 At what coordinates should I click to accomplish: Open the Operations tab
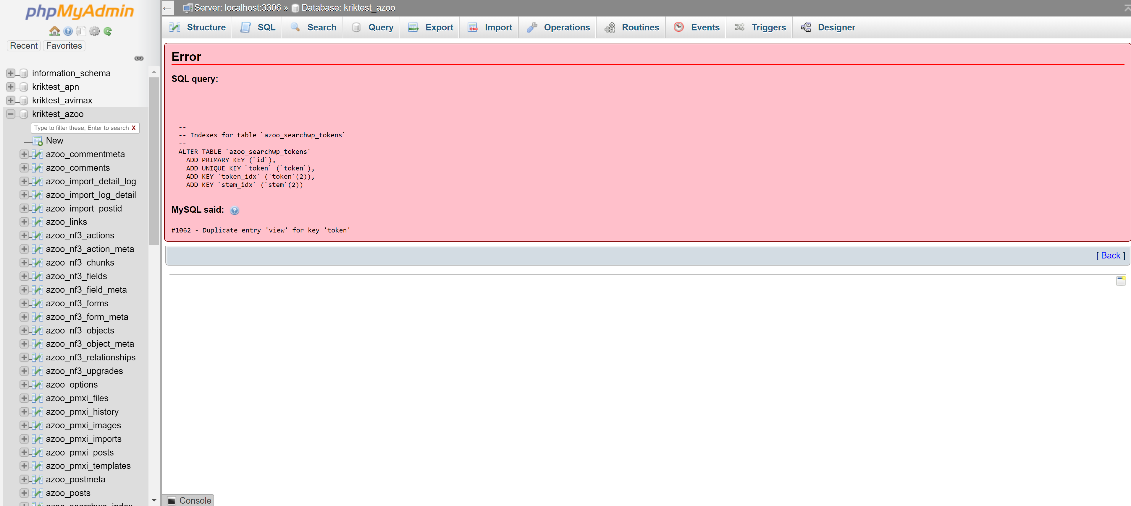558,27
